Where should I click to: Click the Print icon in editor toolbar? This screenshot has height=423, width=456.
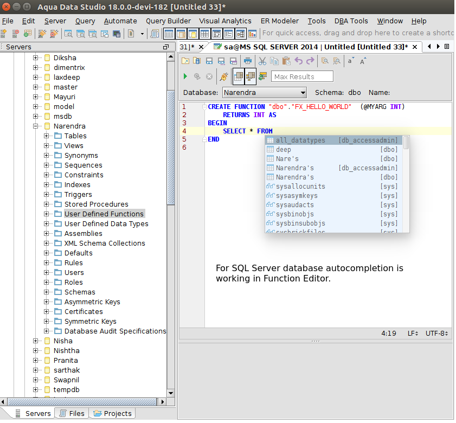coord(248,61)
